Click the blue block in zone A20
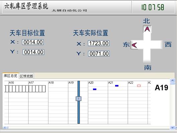Screen dimensions: 177x133 95,89
